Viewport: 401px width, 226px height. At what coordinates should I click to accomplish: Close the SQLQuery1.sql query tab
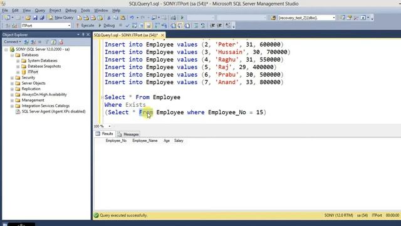162,35
